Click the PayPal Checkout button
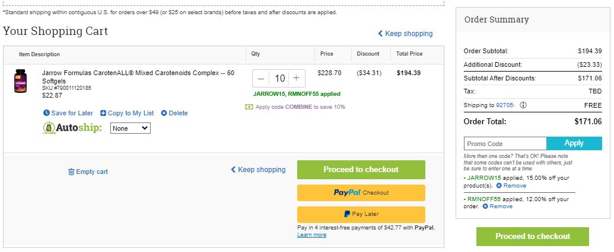The image size is (614, 252). (361, 193)
